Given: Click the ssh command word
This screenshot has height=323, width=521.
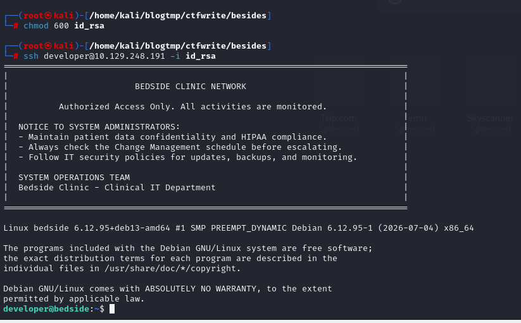Looking at the screenshot, I should (31, 56).
